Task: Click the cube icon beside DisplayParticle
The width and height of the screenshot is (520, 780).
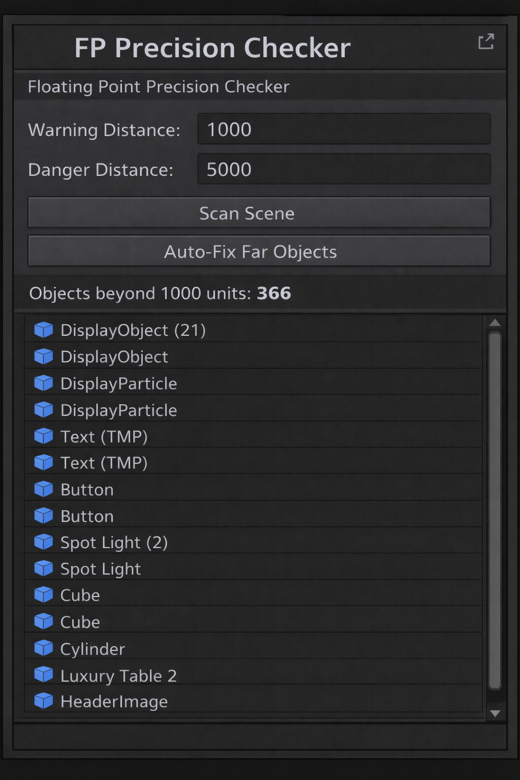Action: (x=44, y=383)
